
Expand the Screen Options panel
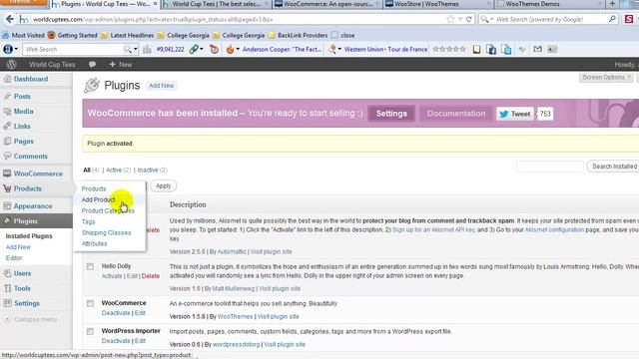tap(606, 78)
